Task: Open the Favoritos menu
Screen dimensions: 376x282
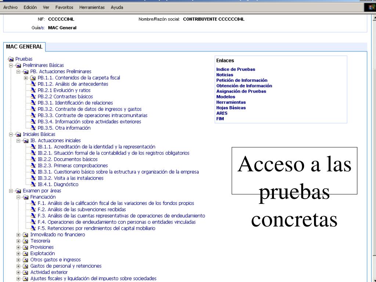Action: pyautogui.click(x=64, y=7)
